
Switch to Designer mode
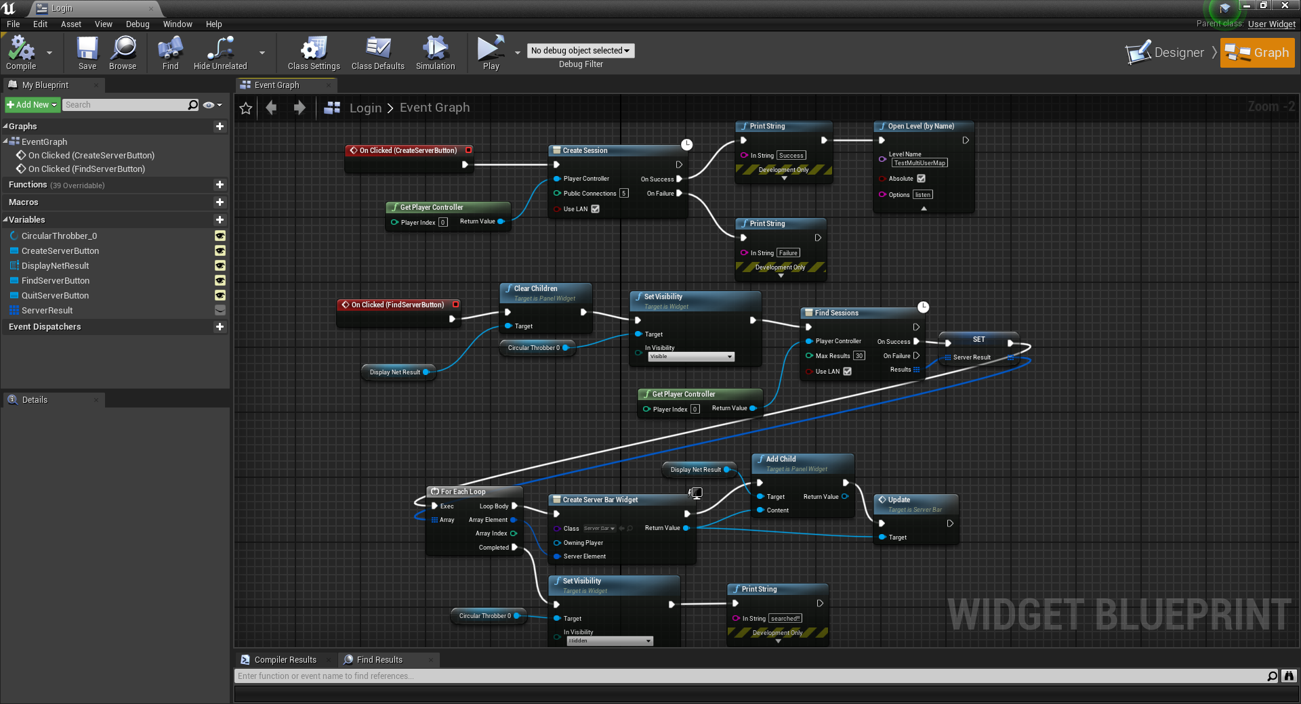[1165, 53]
